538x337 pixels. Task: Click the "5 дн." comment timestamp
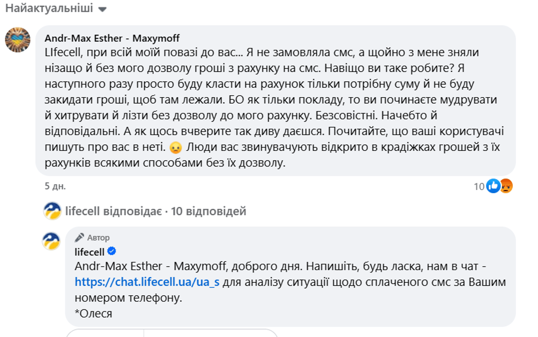[55, 186]
